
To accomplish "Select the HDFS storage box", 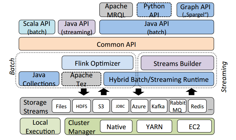I will [x=81, y=106].
